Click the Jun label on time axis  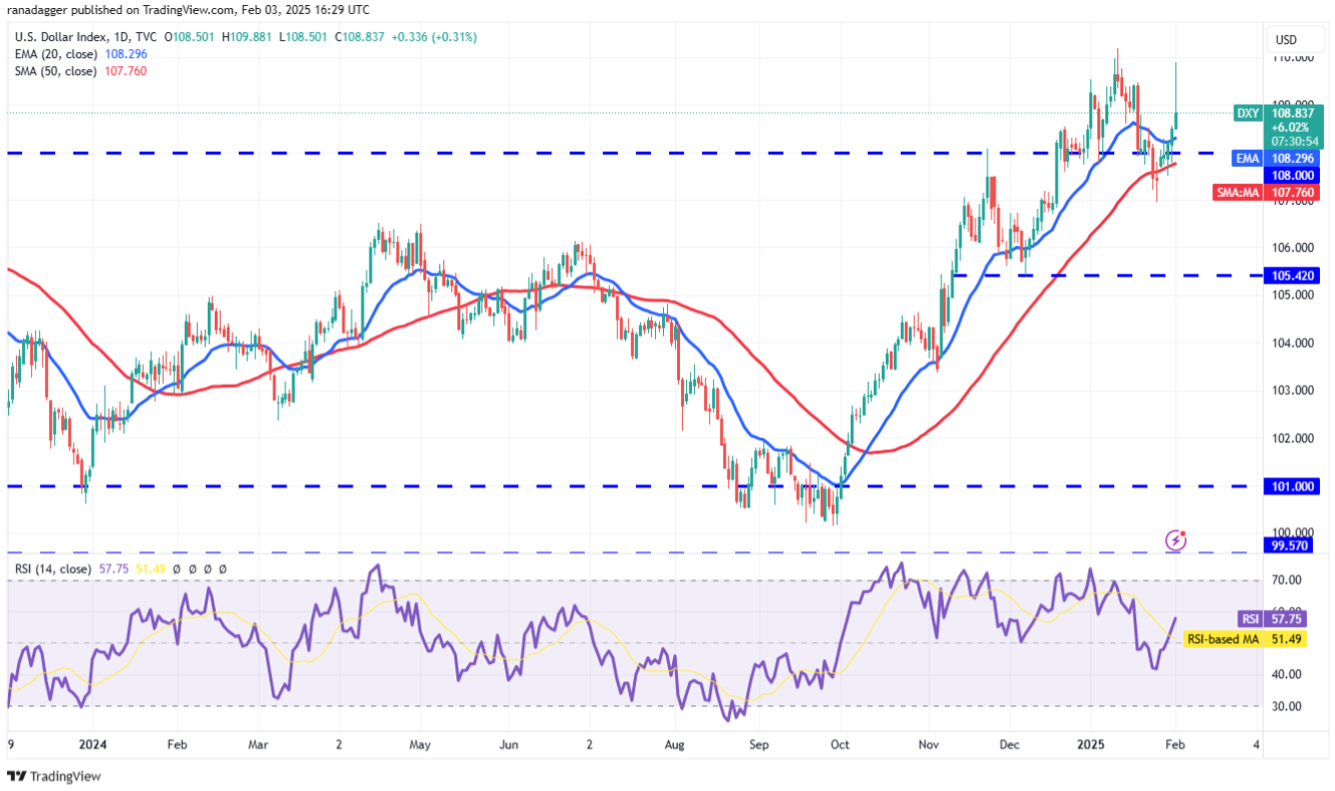508,744
